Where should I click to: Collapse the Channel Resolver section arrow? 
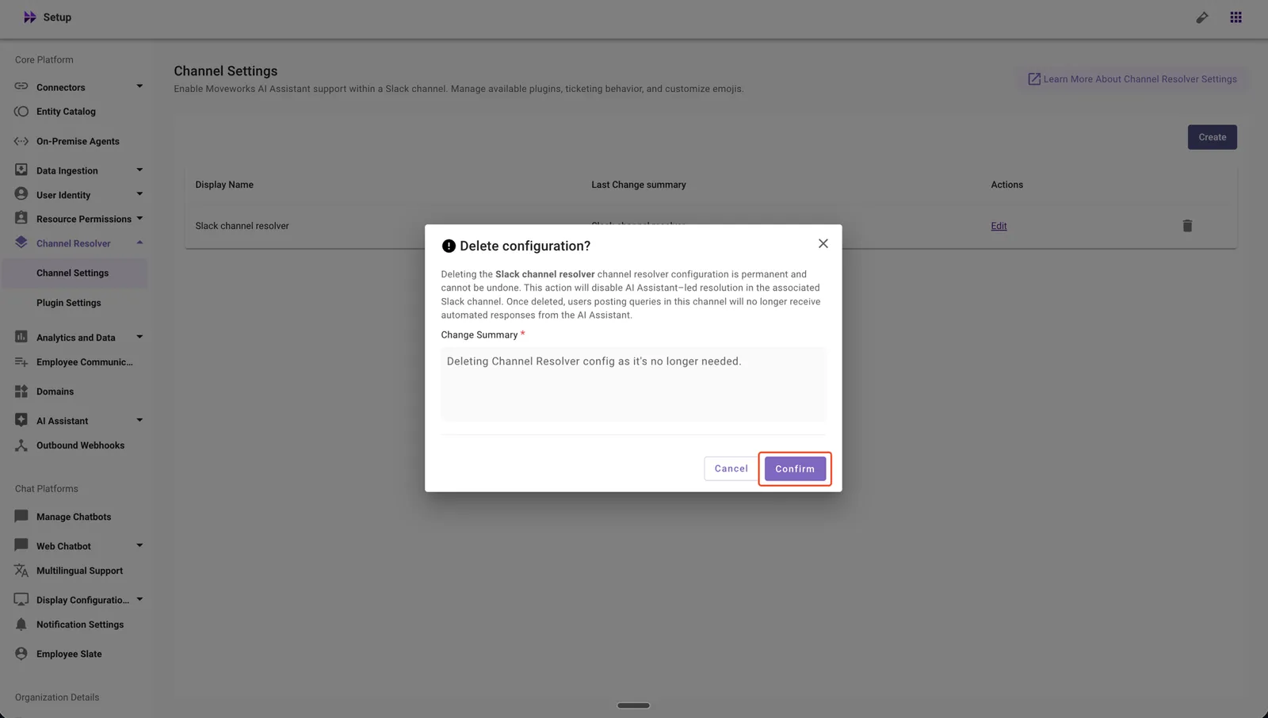click(x=139, y=243)
